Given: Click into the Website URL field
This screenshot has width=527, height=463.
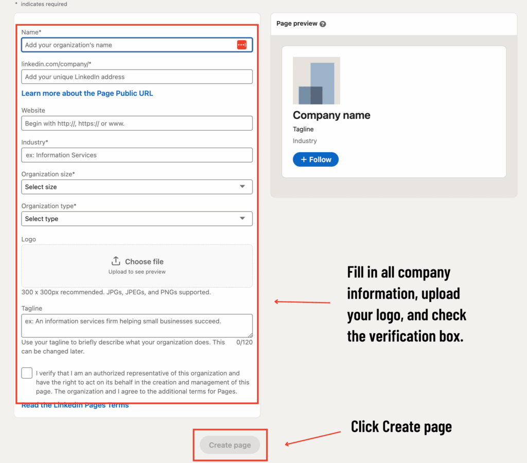Looking at the screenshot, I should (x=137, y=123).
